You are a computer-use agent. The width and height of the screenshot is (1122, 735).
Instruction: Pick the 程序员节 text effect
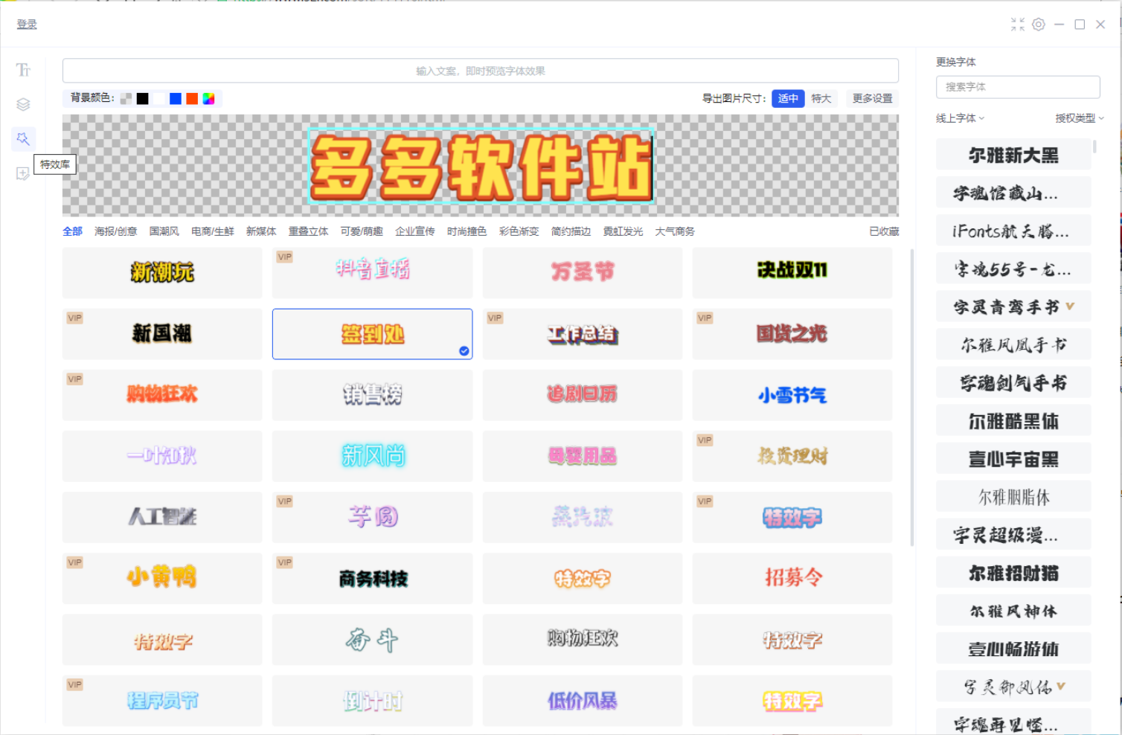162,701
